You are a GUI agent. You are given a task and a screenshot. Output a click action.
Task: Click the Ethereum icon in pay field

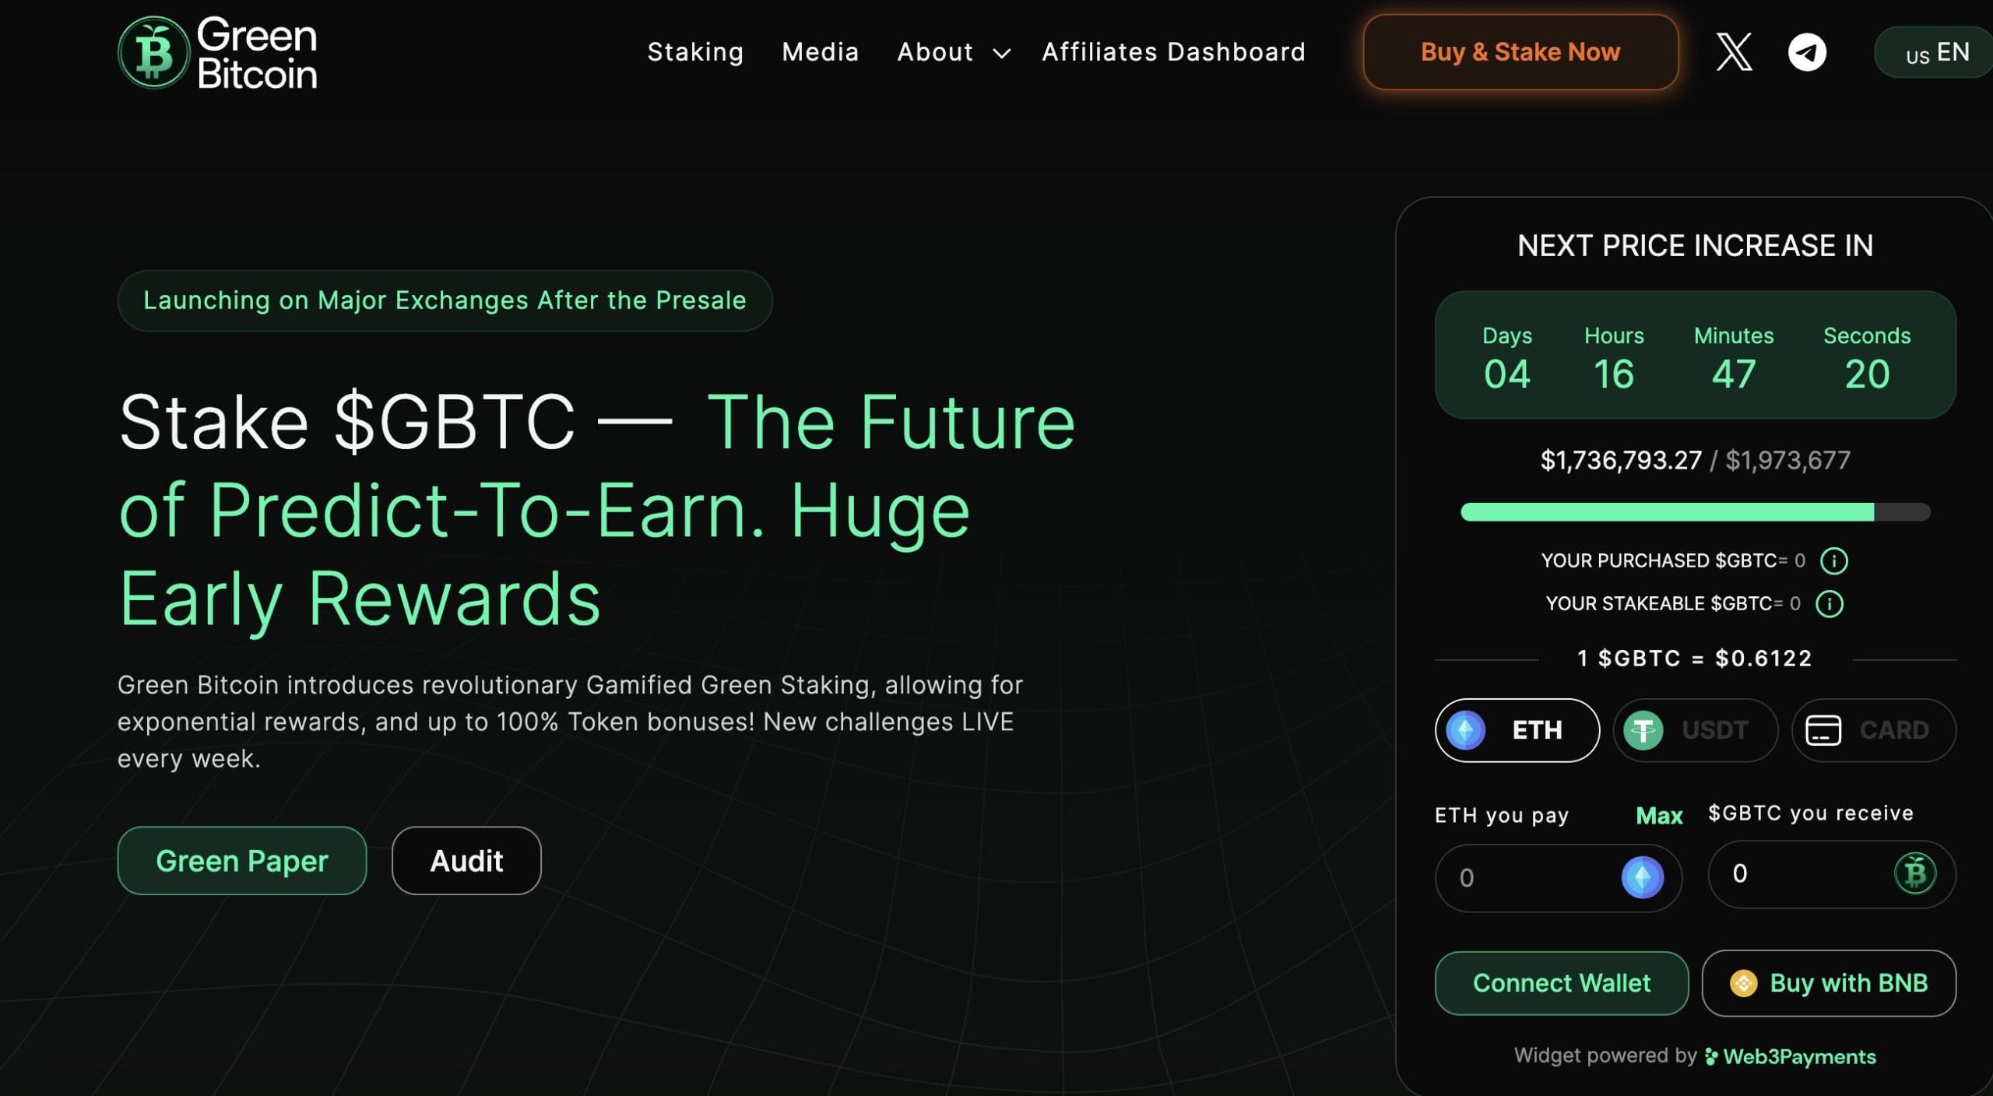[x=1642, y=877]
